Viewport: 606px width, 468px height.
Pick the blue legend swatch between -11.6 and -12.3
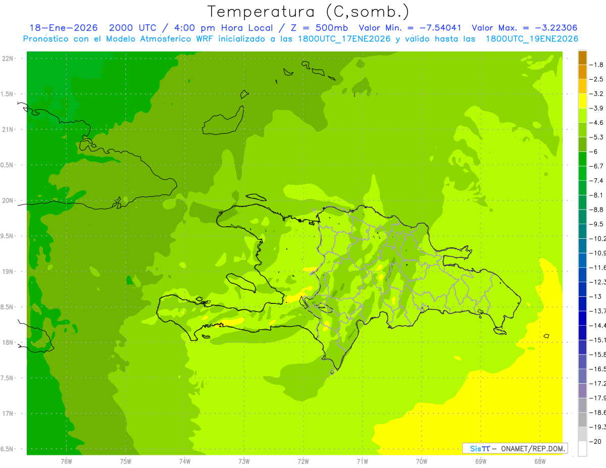[582, 275]
